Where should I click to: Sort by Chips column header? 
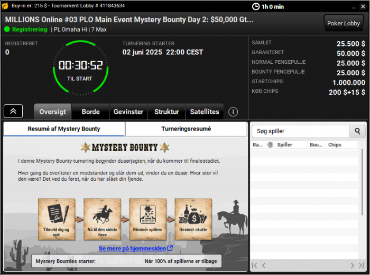[x=341, y=145]
